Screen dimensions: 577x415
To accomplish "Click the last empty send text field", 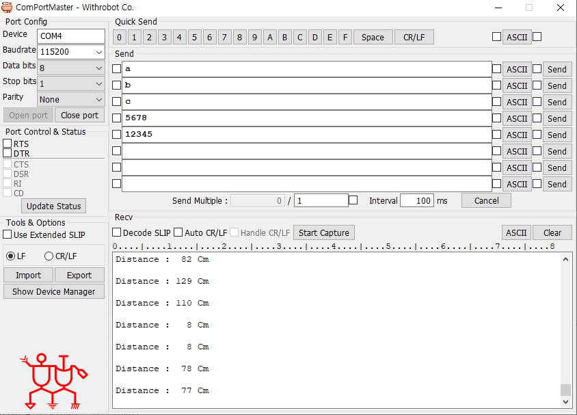I will (307, 184).
